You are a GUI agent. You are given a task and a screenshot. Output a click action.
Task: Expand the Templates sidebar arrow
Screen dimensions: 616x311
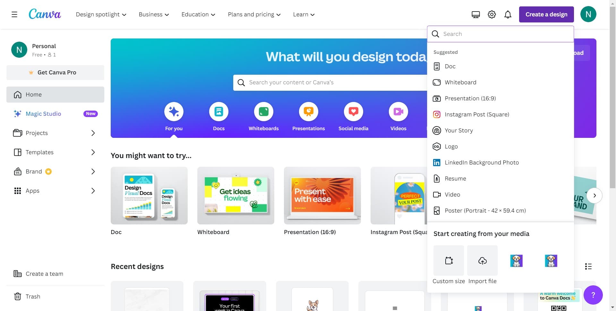pos(93,152)
